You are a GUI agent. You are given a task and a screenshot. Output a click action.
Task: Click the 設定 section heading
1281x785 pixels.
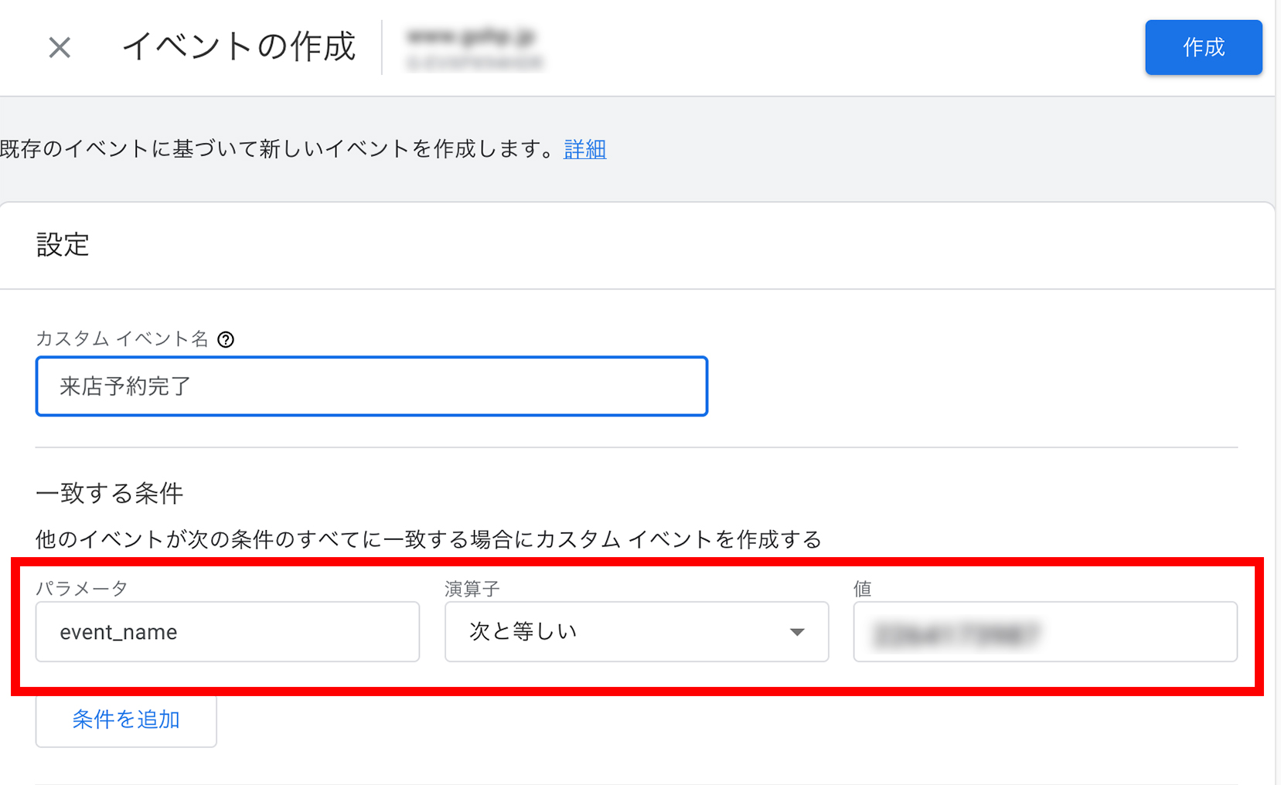[x=63, y=246]
